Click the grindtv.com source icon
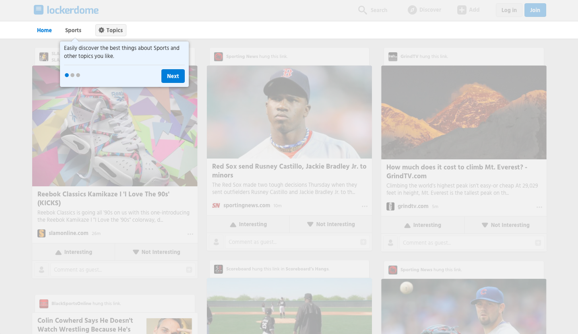 390,206
